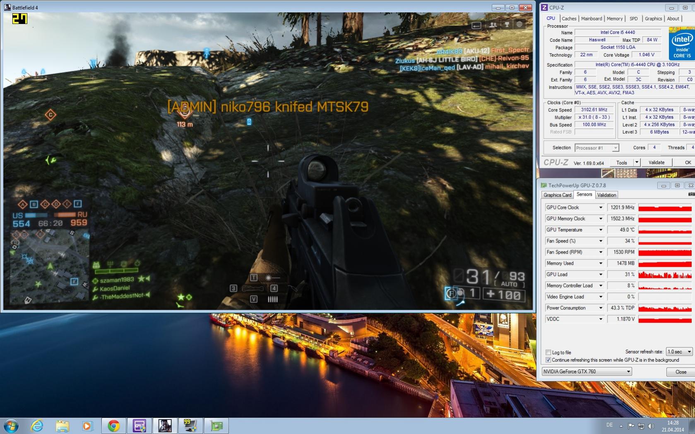Open the in-game chat overlay icon
Viewport: 695px width, 434px height.
click(x=477, y=25)
